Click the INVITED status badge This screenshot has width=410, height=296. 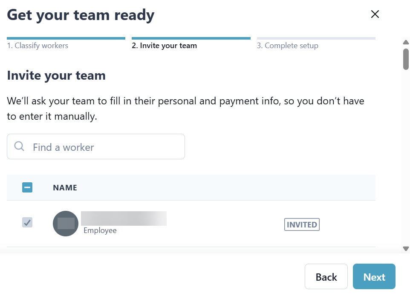click(x=302, y=224)
